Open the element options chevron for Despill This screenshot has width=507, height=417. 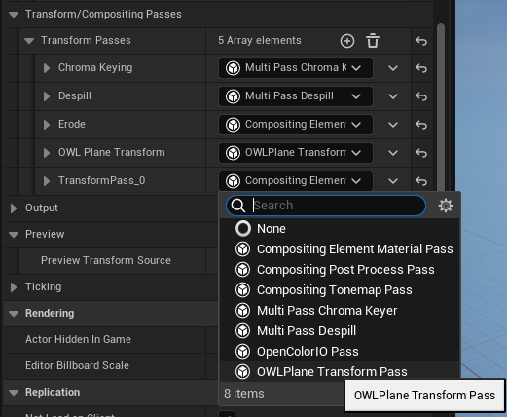[393, 96]
